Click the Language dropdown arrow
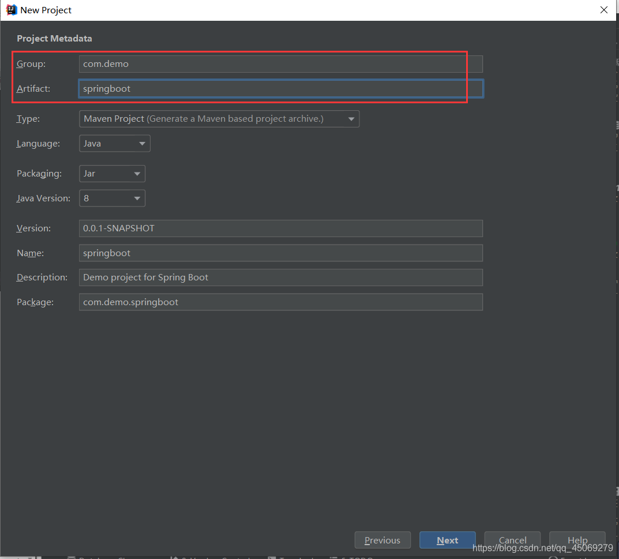619x559 pixels. [142, 144]
